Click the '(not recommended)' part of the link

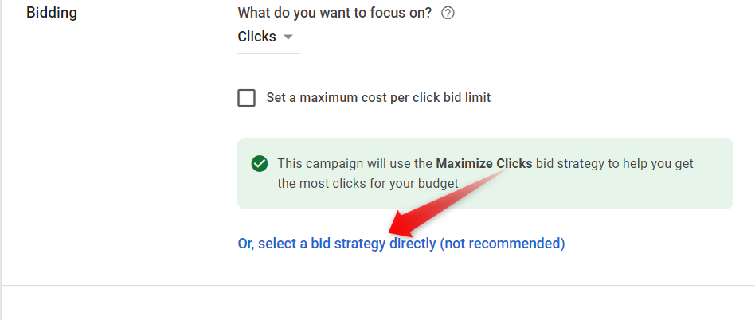tap(503, 244)
